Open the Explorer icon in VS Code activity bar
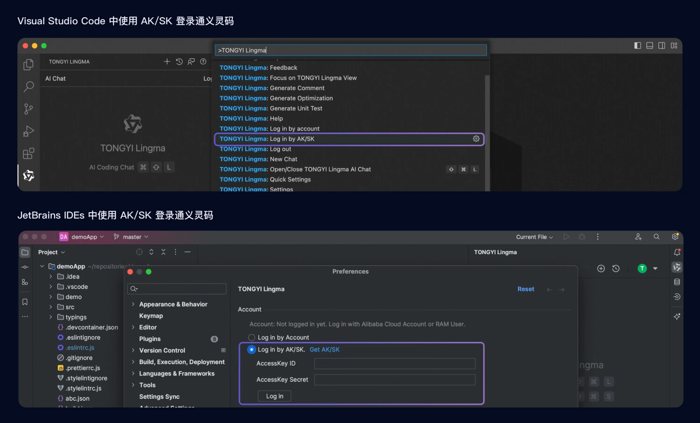The height and width of the screenshot is (423, 700). (x=28, y=64)
